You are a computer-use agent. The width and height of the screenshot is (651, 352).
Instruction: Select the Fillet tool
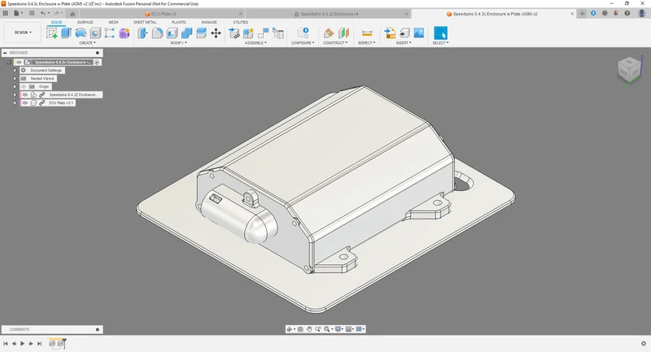click(157, 33)
